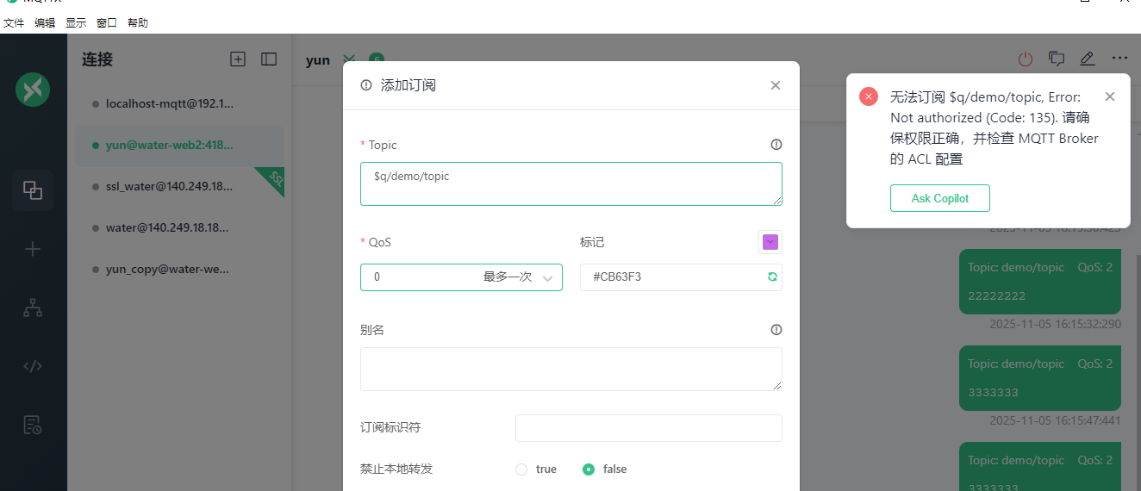Select the ssl_water connection in list
This screenshot has height=491, width=1141.
(x=167, y=187)
